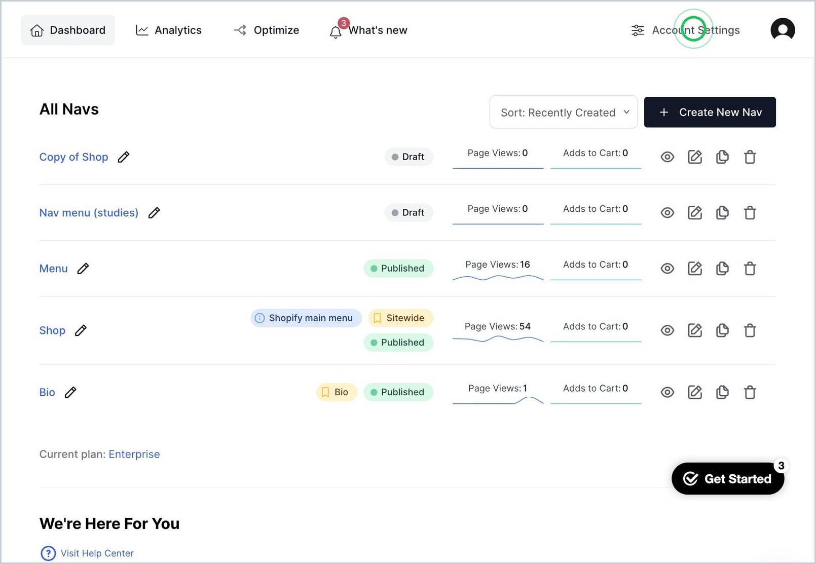The height and width of the screenshot is (564, 816).
Task: Open editor icon in the Shop row
Action: pos(695,330)
